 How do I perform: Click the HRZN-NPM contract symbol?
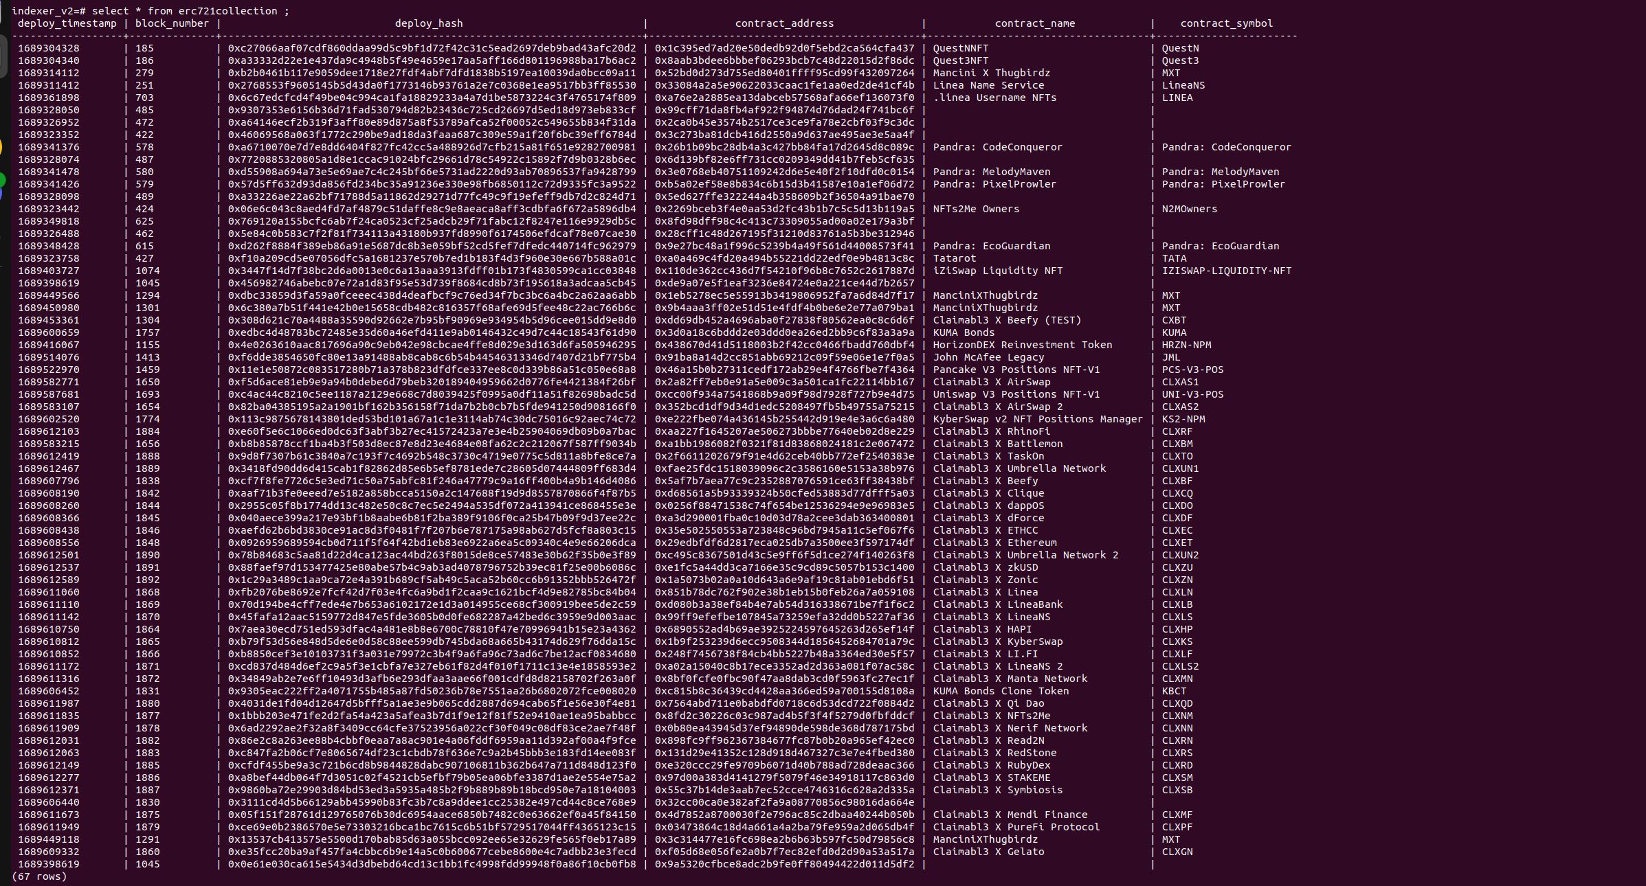[1186, 345]
